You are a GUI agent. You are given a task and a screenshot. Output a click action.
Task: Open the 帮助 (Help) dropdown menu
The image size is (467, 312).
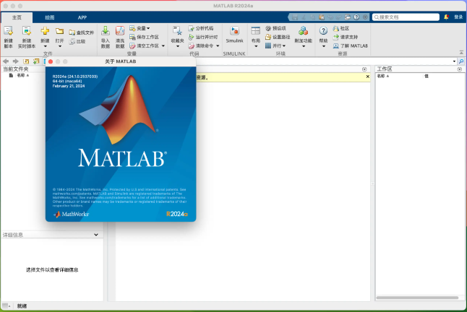click(x=323, y=46)
